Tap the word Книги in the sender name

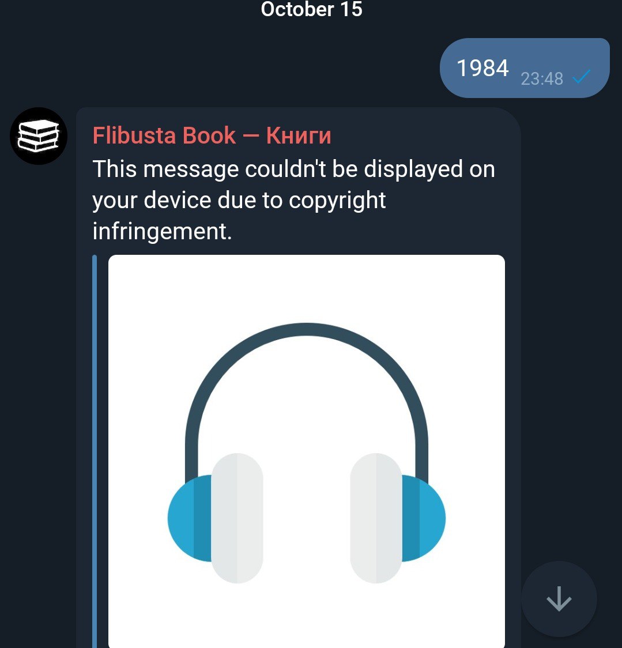(299, 135)
